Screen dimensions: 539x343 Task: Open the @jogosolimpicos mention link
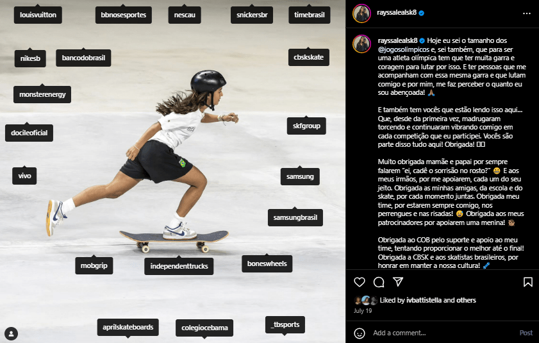tap(404, 49)
